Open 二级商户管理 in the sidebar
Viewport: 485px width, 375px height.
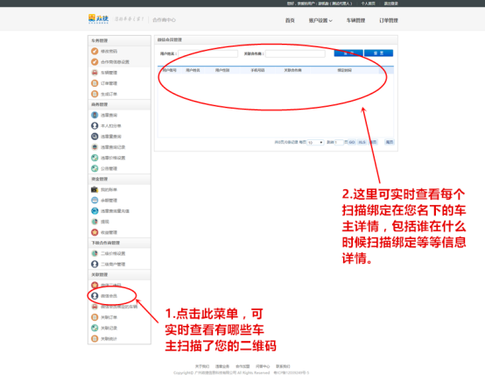tap(113, 264)
